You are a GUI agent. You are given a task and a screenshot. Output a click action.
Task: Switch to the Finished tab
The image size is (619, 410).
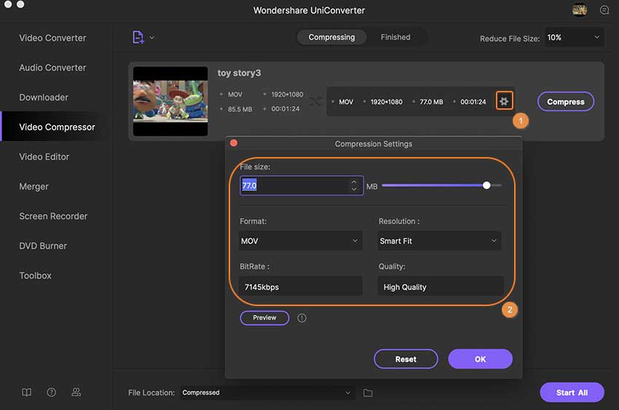(395, 37)
